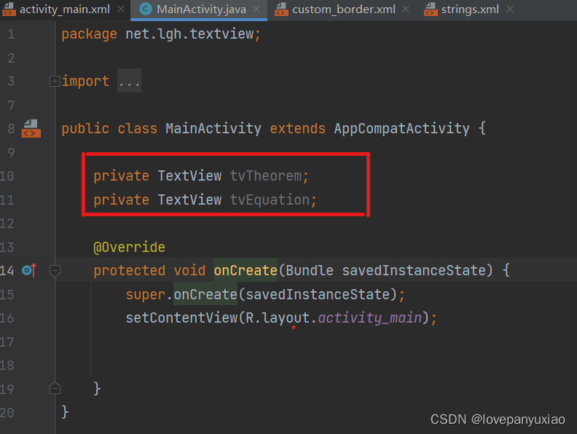Click the MainActivity class name in declaration
Screen dimensions: 577x434
[x=213, y=128]
